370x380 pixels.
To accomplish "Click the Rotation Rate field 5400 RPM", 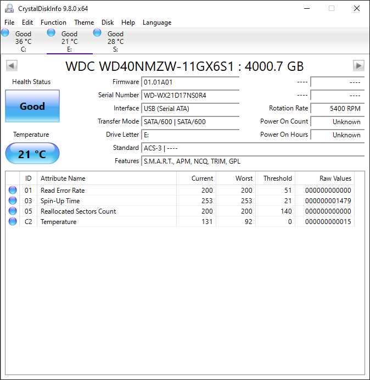I will click(x=338, y=108).
